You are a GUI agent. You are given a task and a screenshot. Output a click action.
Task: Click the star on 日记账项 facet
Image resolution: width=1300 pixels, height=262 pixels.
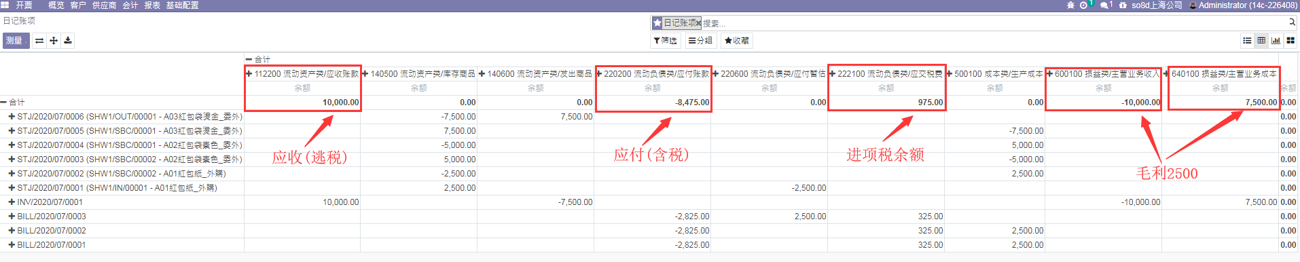coord(657,23)
